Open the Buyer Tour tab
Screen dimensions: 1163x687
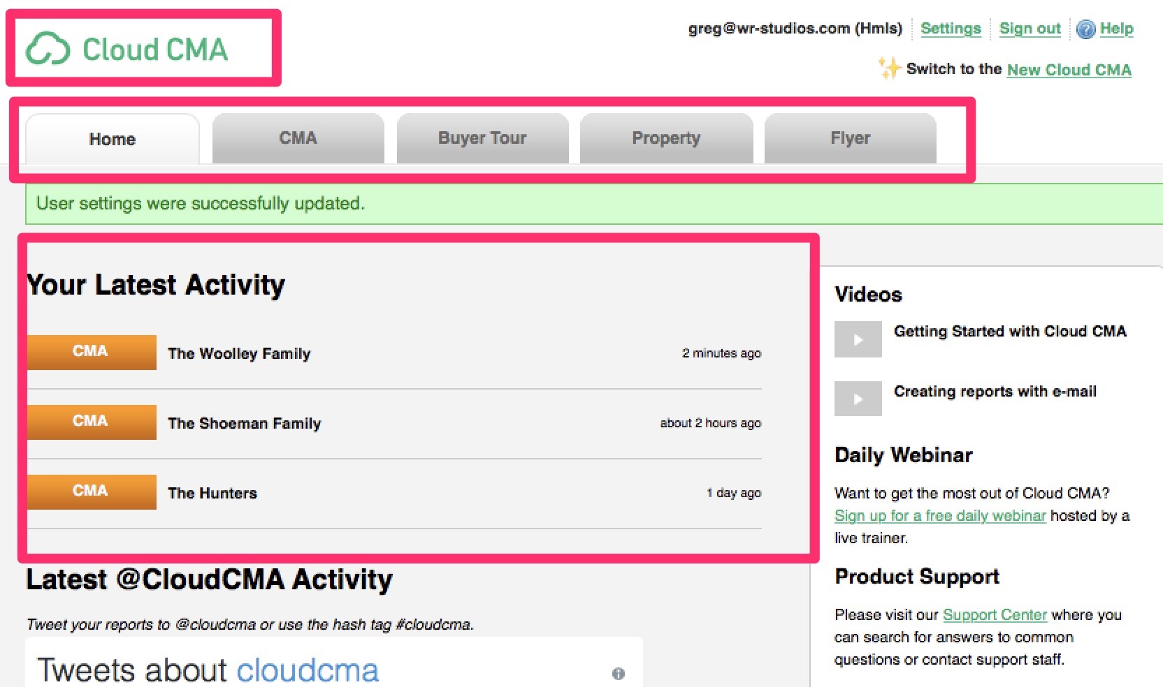coord(482,138)
